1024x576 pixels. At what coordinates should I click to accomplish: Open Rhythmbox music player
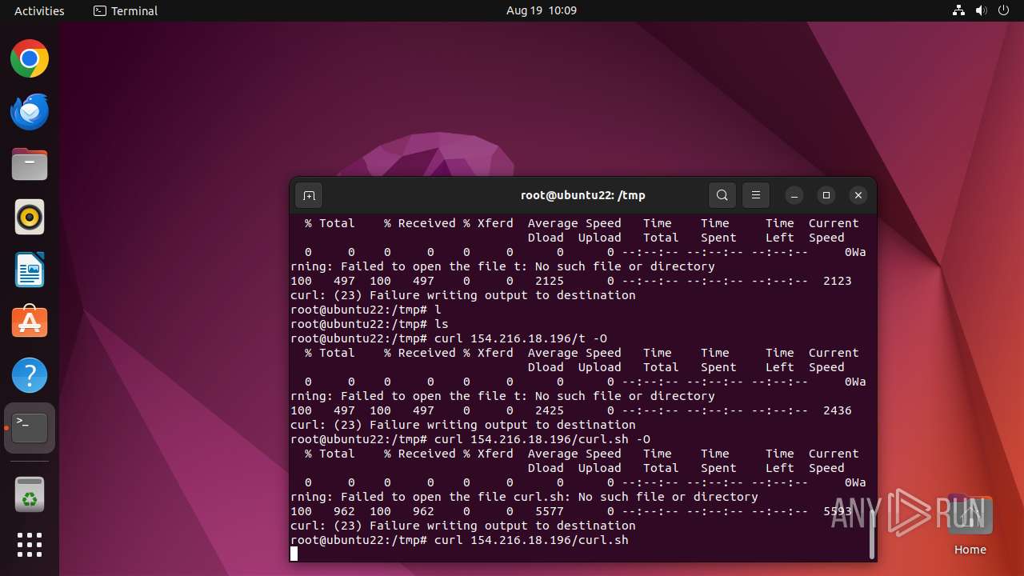coord(30,217)
